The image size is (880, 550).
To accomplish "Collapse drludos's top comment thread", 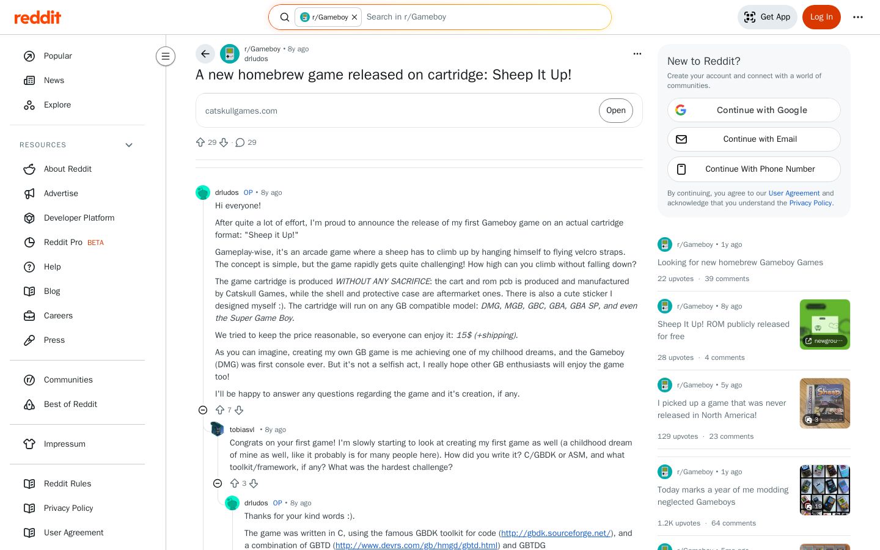I will pyautogui.click(x=203, y=410).
